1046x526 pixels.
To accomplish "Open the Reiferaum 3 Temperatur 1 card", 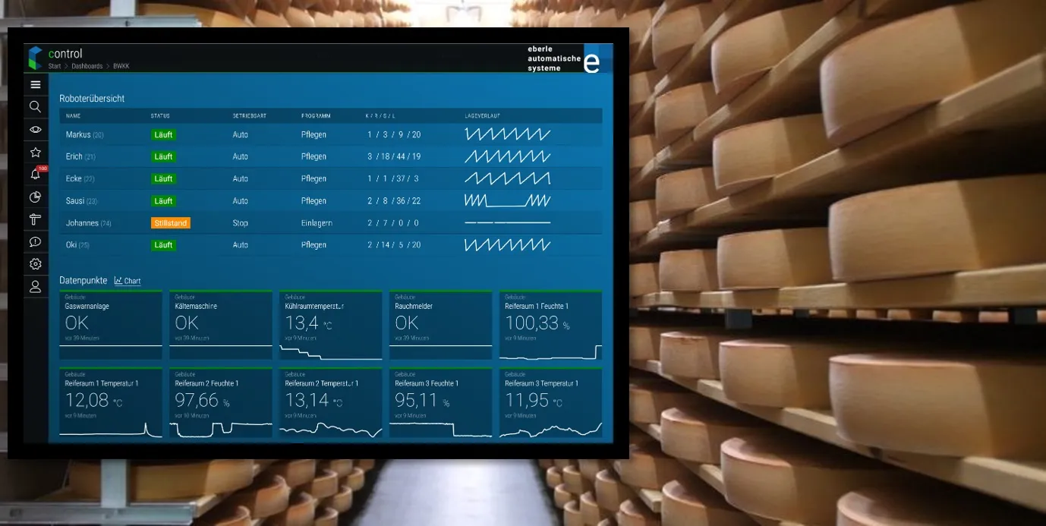I will point(551,403).
